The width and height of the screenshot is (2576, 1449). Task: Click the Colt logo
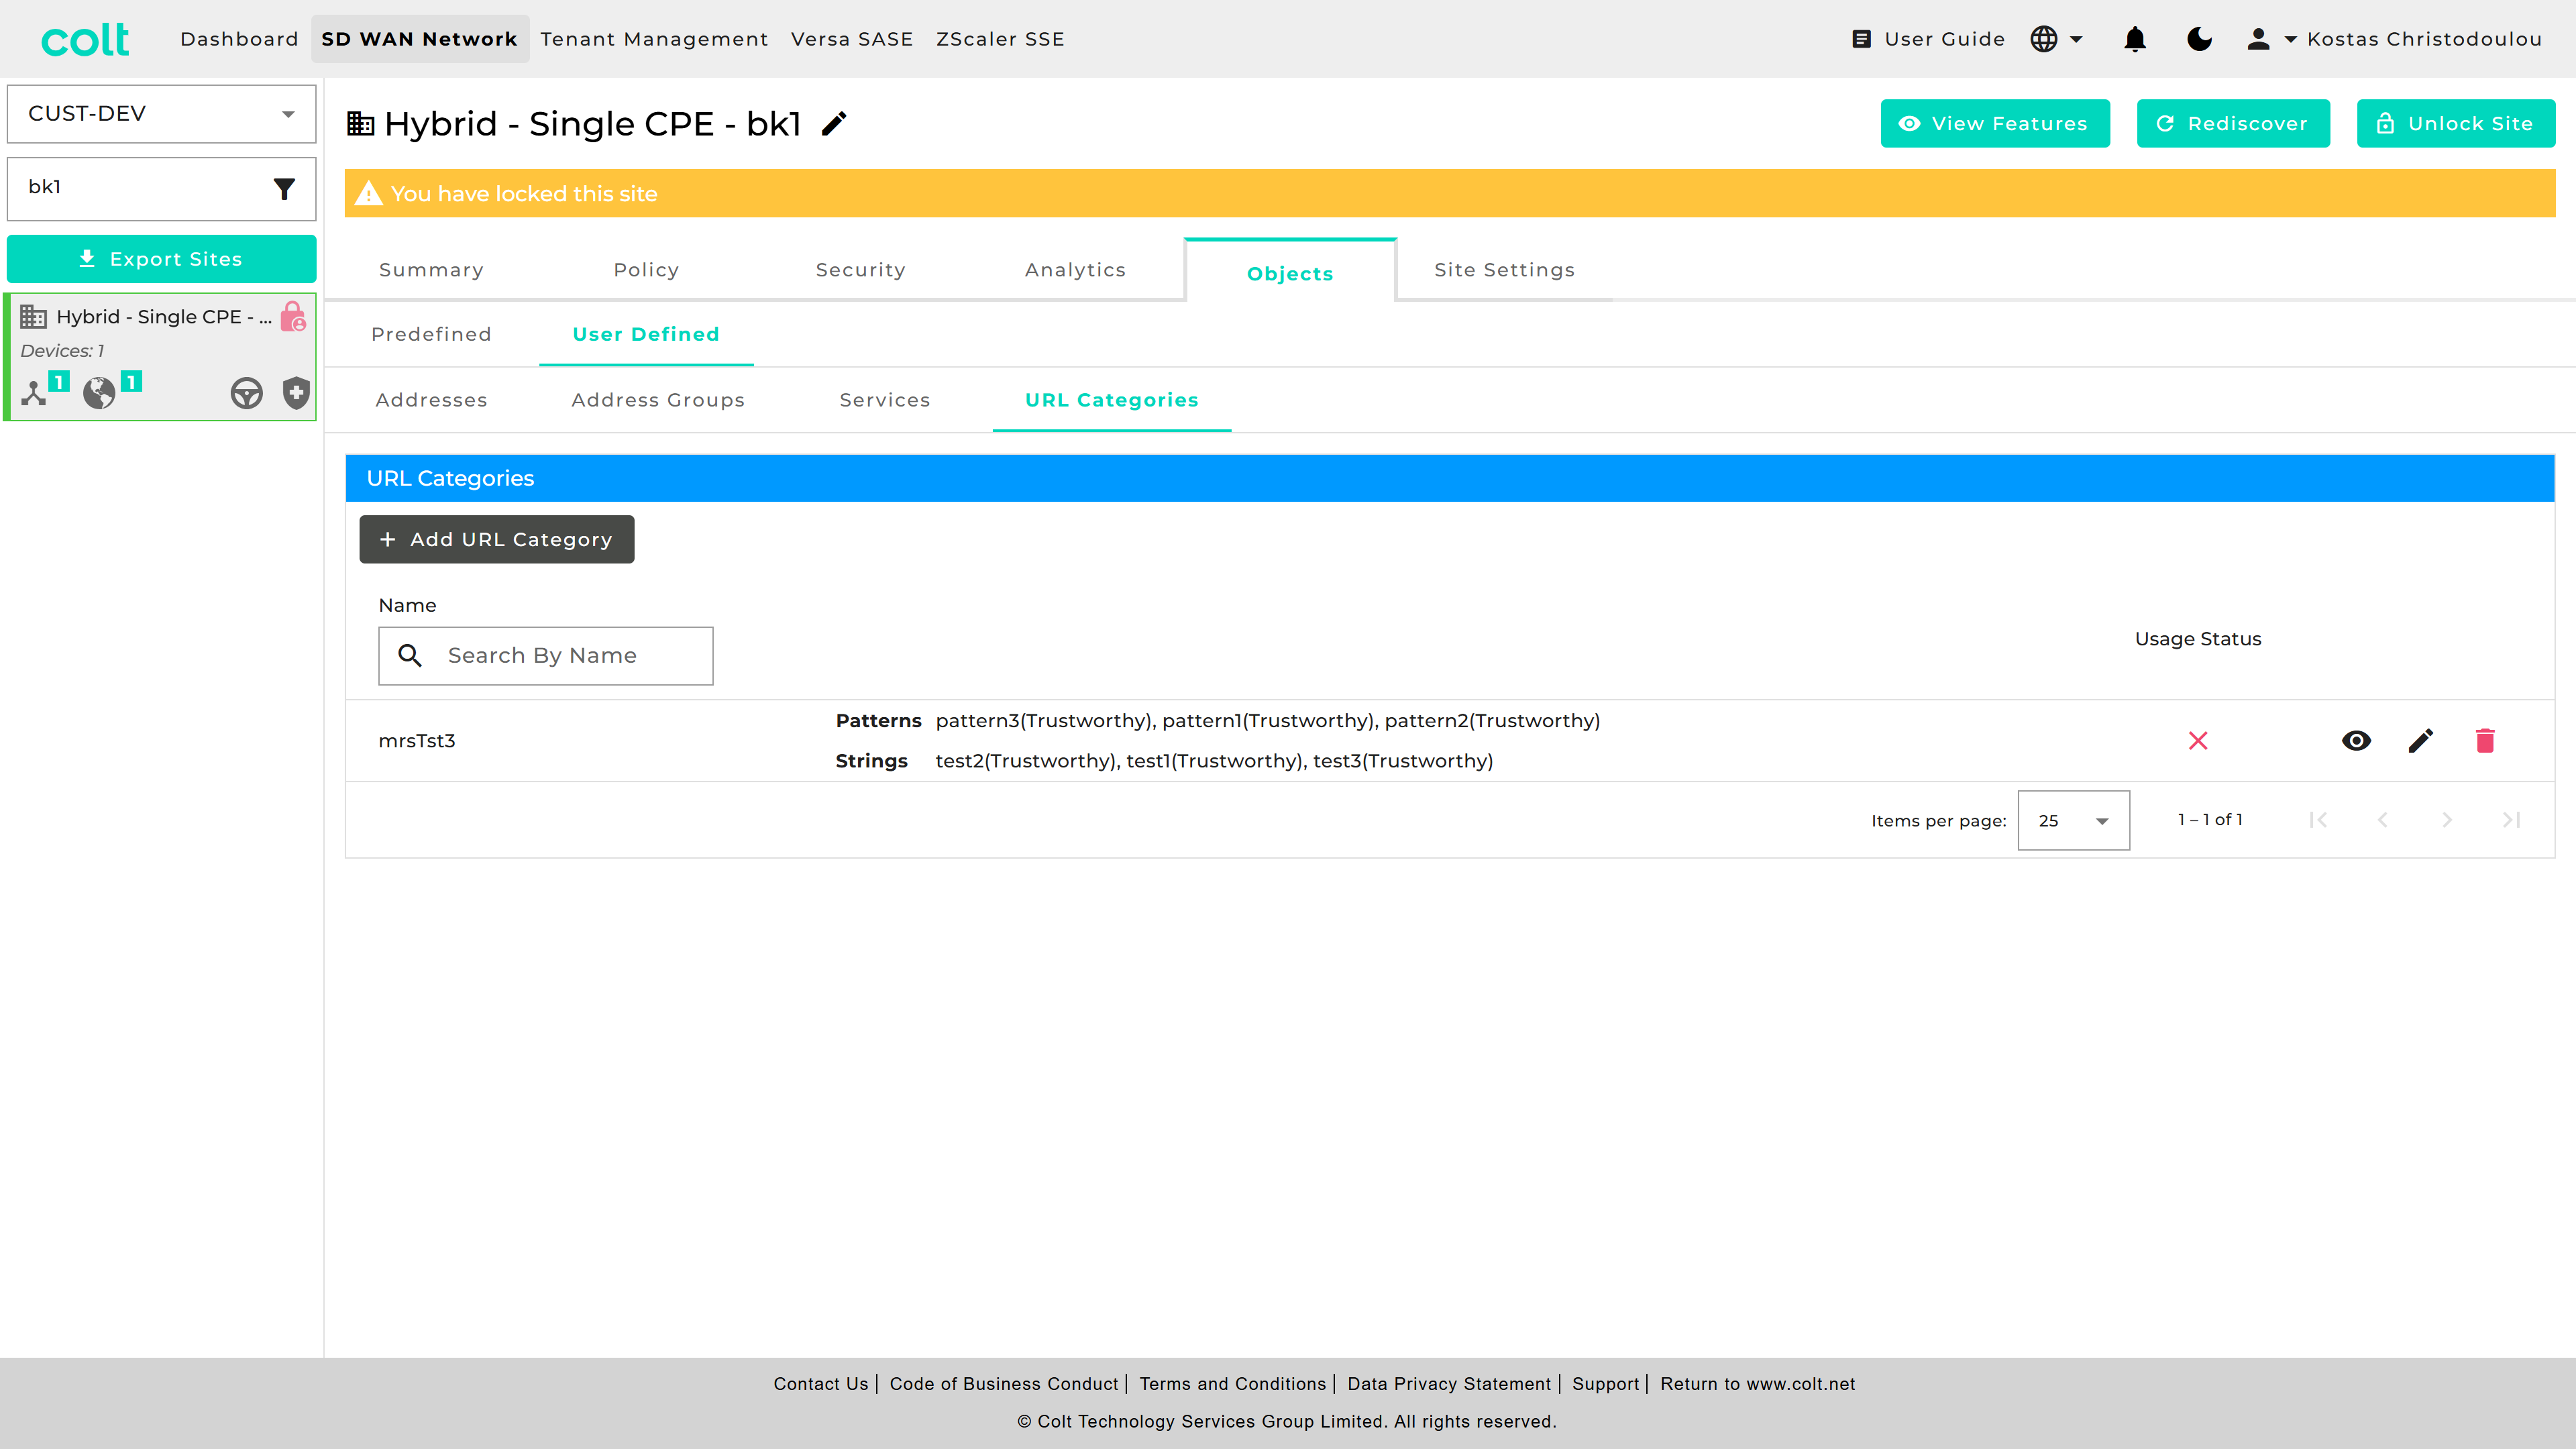coord(85,39)
